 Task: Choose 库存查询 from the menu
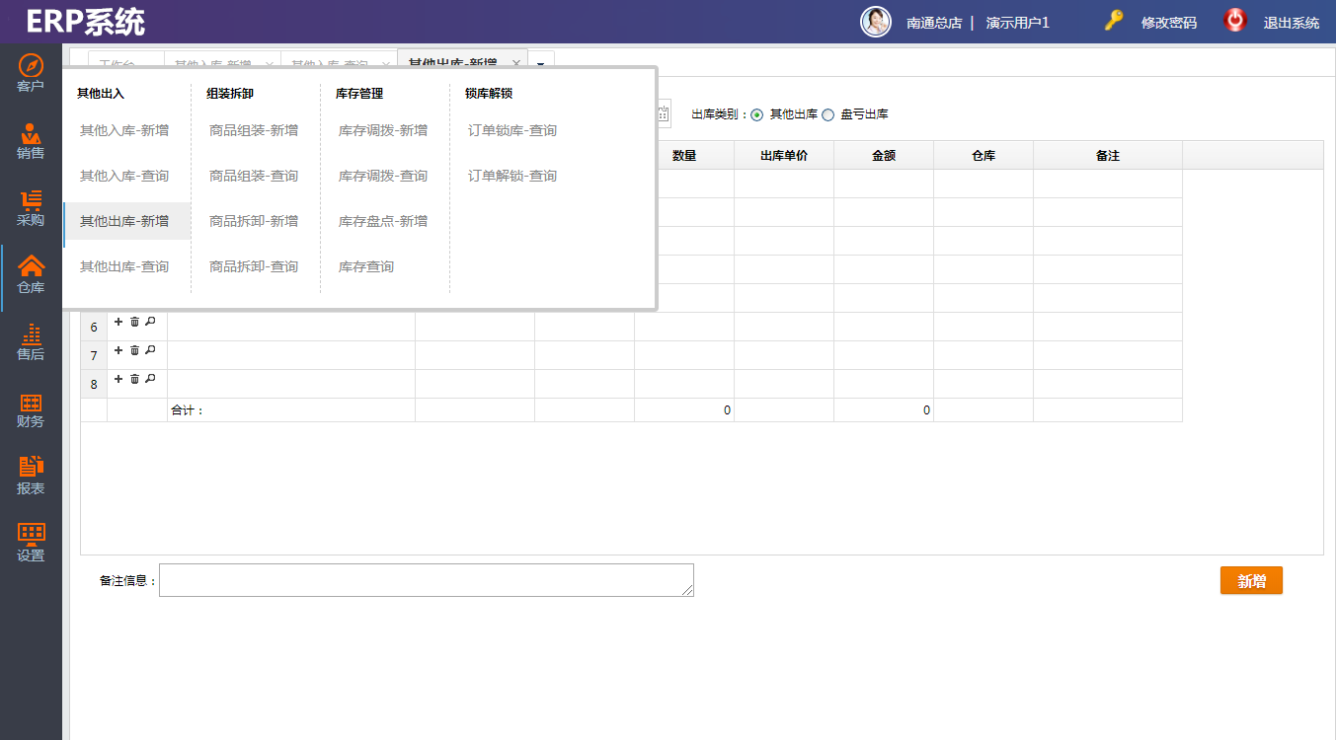[366, 266]
